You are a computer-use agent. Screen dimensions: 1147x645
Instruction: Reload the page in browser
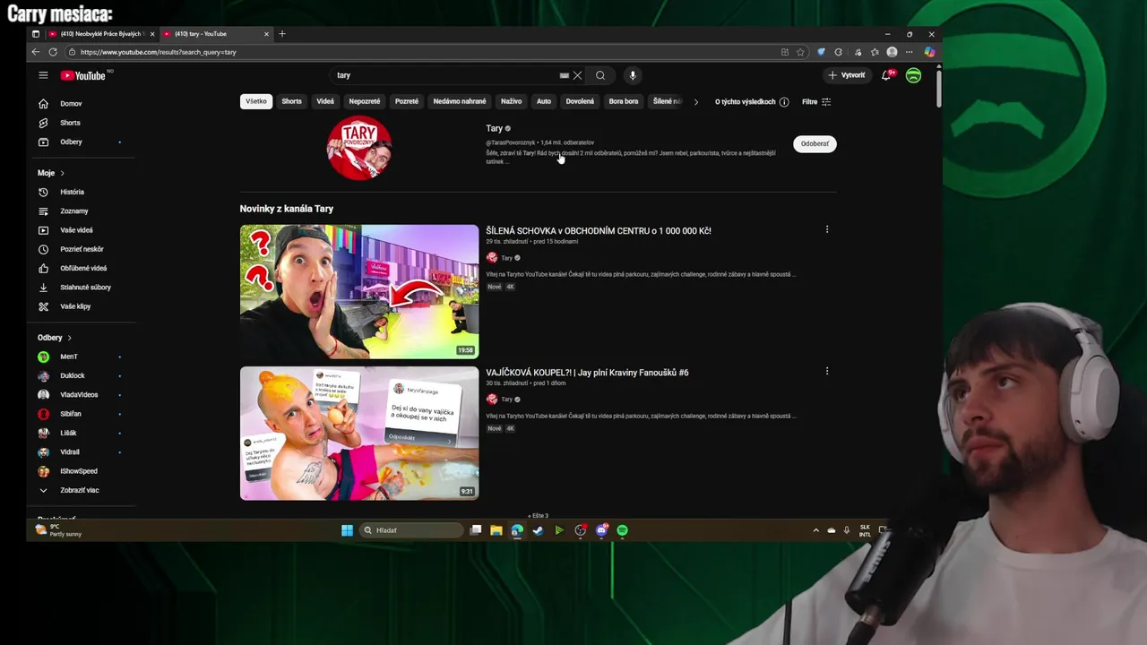pyautogui.click(x=53, y=52)
